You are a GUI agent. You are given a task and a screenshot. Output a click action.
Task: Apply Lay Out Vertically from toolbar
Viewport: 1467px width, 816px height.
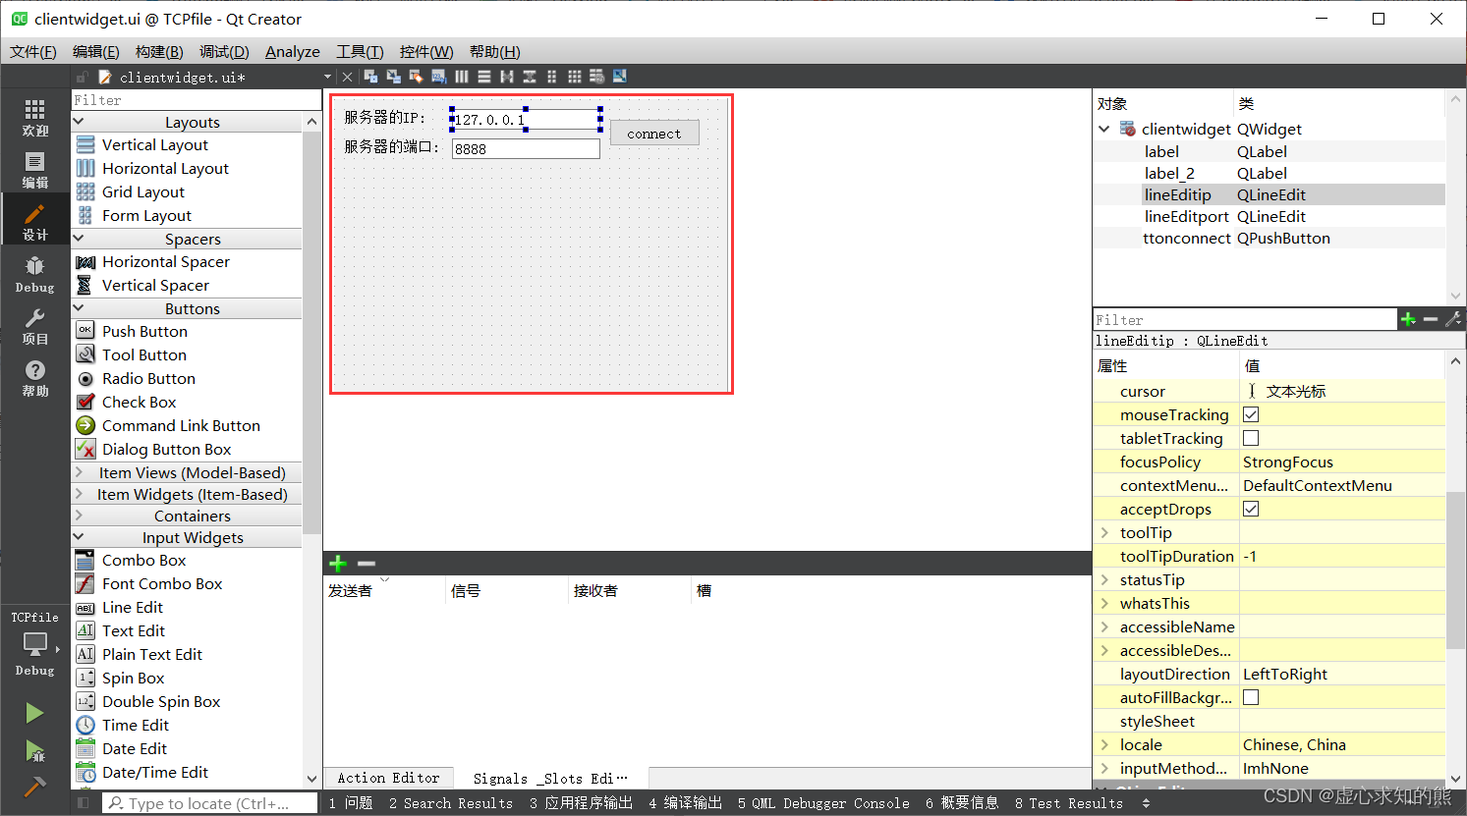[483, 77]
